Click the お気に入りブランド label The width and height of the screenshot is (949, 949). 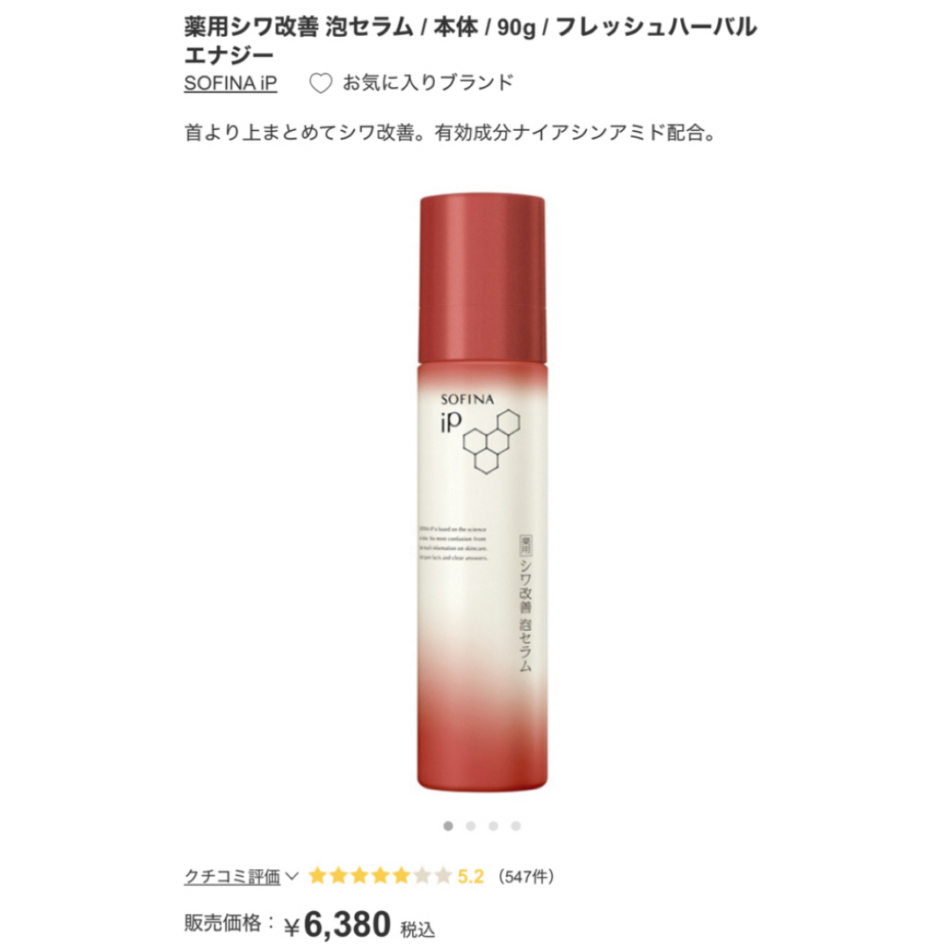tap(429, 83)
